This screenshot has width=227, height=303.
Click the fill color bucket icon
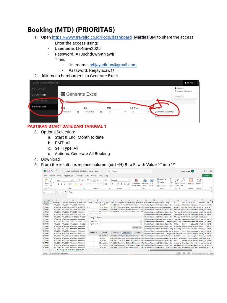click(76, 184)
